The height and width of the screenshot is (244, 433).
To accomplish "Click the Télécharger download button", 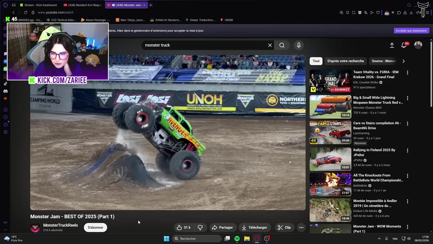I will 254,227.
